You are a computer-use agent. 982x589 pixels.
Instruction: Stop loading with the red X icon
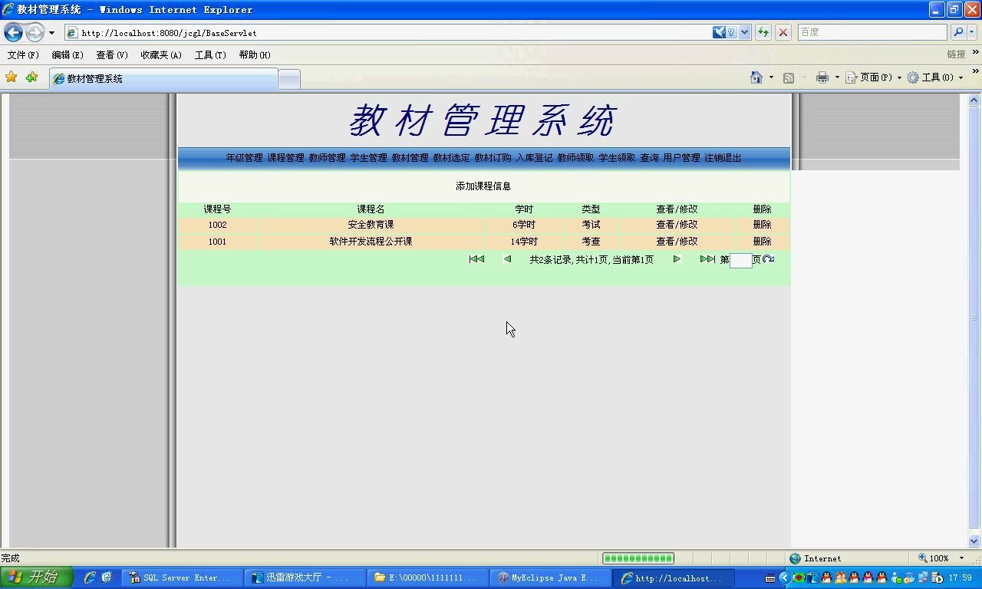pyautogui.click(x=783, y=32)
